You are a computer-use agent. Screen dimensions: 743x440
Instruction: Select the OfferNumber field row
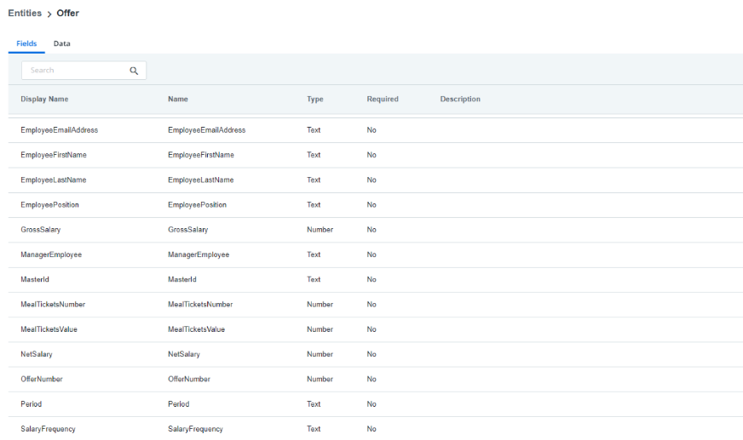point(375,380)
